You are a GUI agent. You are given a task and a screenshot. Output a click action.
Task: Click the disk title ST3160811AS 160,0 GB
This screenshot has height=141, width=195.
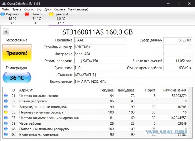(x=97, y=32)
